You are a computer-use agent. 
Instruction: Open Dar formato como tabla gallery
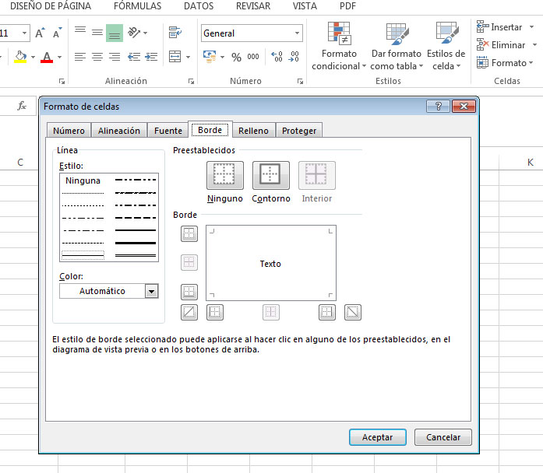[397, 45]
